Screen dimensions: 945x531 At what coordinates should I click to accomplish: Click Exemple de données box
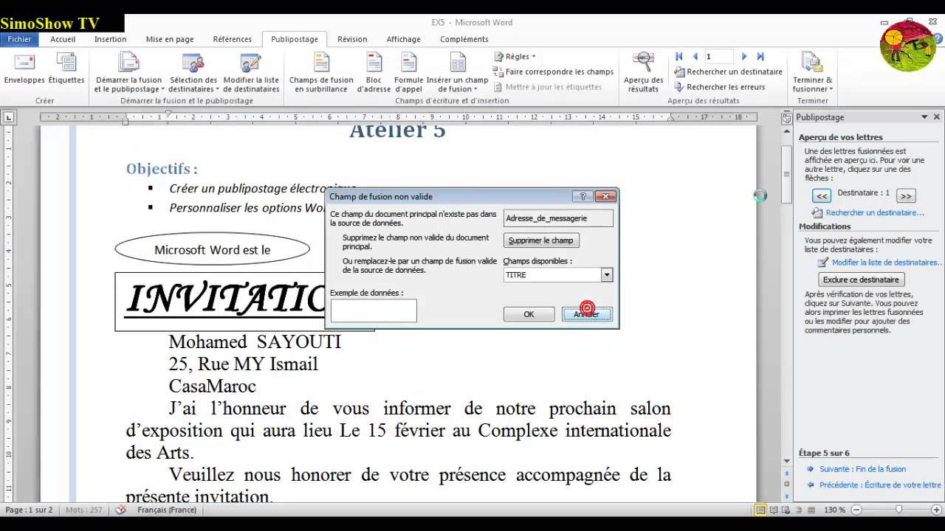[374, 310]
